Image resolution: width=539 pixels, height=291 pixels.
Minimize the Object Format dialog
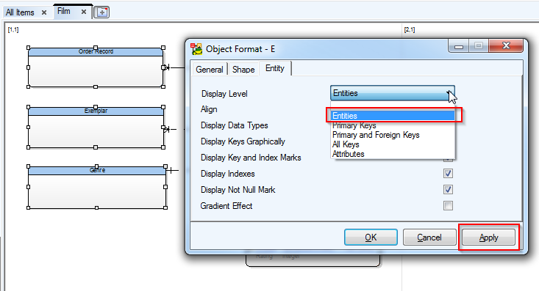click(x=459, y=45)
